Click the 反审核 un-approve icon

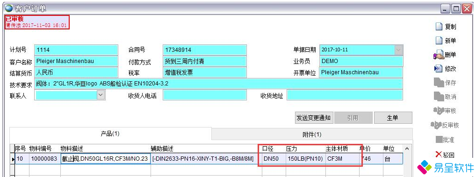[x=436, y=125]
